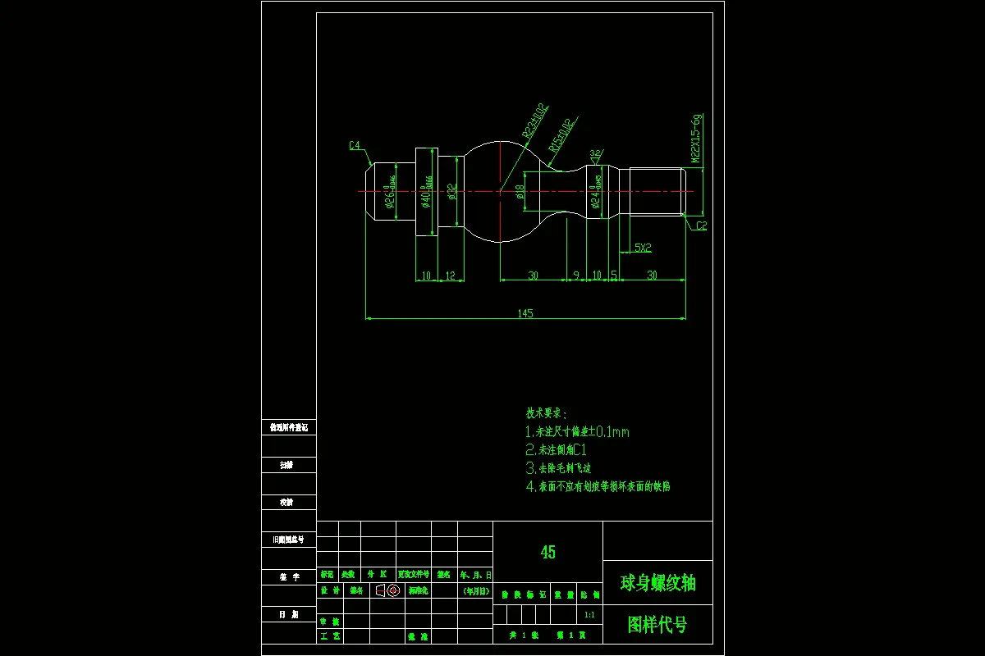Select the 技术要求 heading
This screenshot has width=985, height=656.
tap(546, 413)
